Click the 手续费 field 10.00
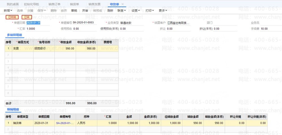Image resolution: width=282 pixels, height=135 pixels. click(x=271, y=29)
